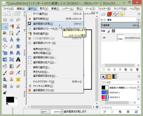Select the Pencil tool
Screen dimensions: 143x116
click(x=18, y=66)
